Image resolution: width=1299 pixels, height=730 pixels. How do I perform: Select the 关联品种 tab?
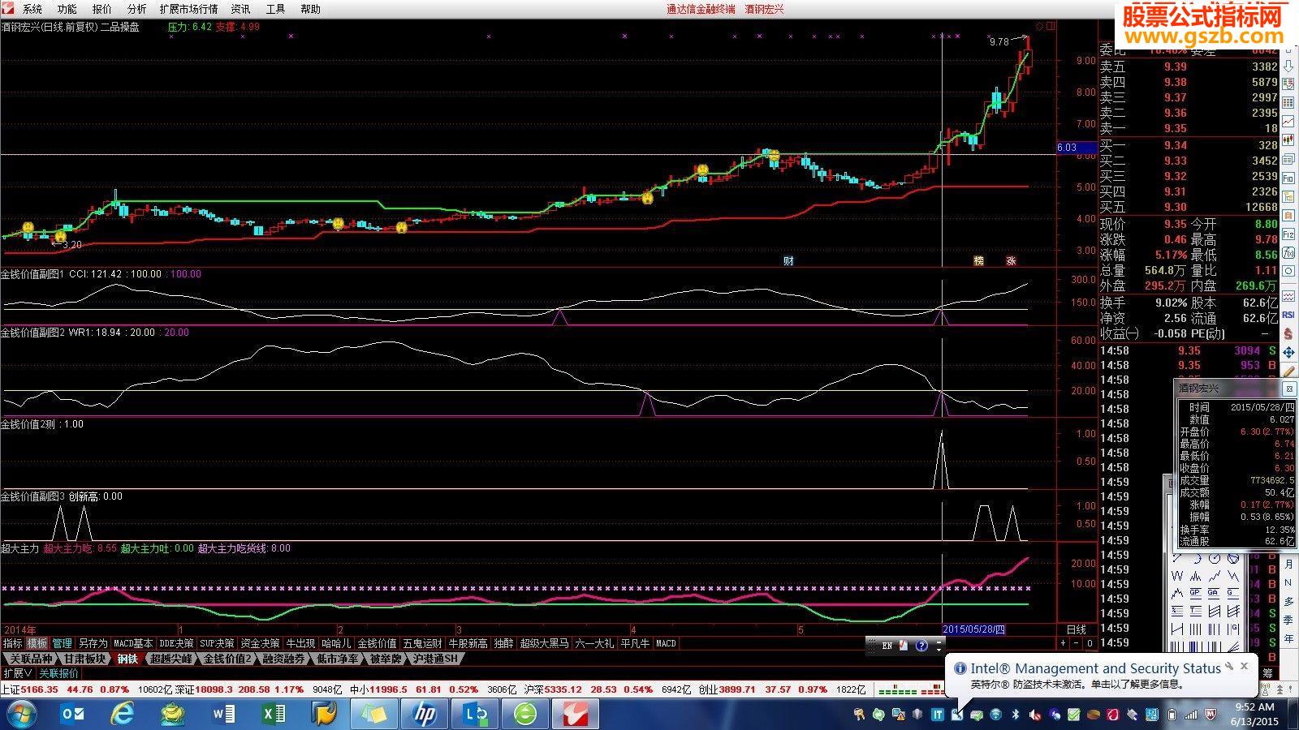click(x=31, y=659)
